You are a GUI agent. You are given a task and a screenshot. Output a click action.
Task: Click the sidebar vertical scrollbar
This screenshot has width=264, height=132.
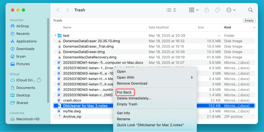click(48, 60)
